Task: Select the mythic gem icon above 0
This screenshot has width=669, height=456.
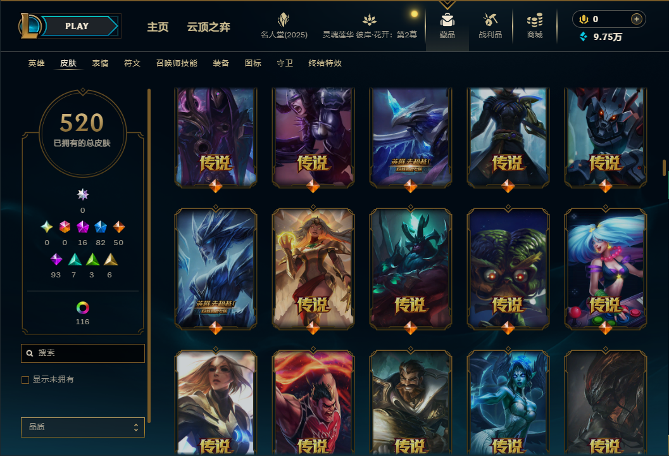Action: [x=82, y=194]
